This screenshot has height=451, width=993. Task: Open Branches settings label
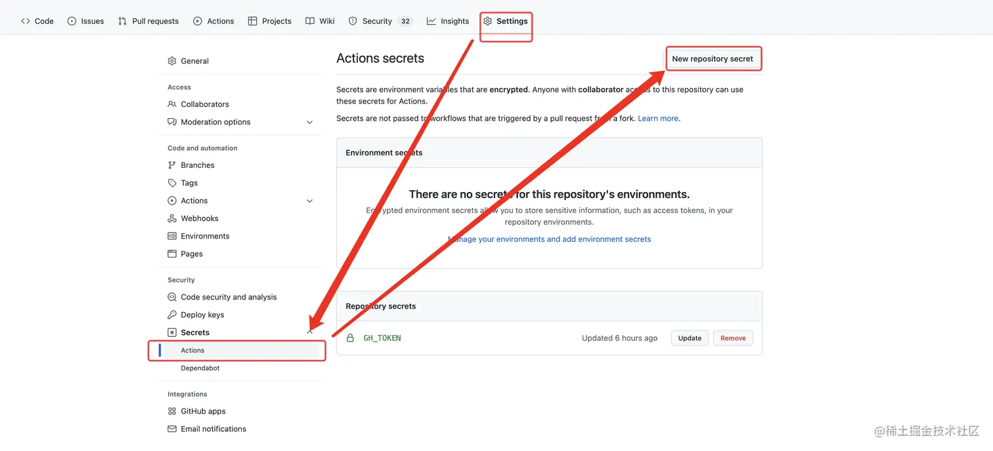coord(198,165)
